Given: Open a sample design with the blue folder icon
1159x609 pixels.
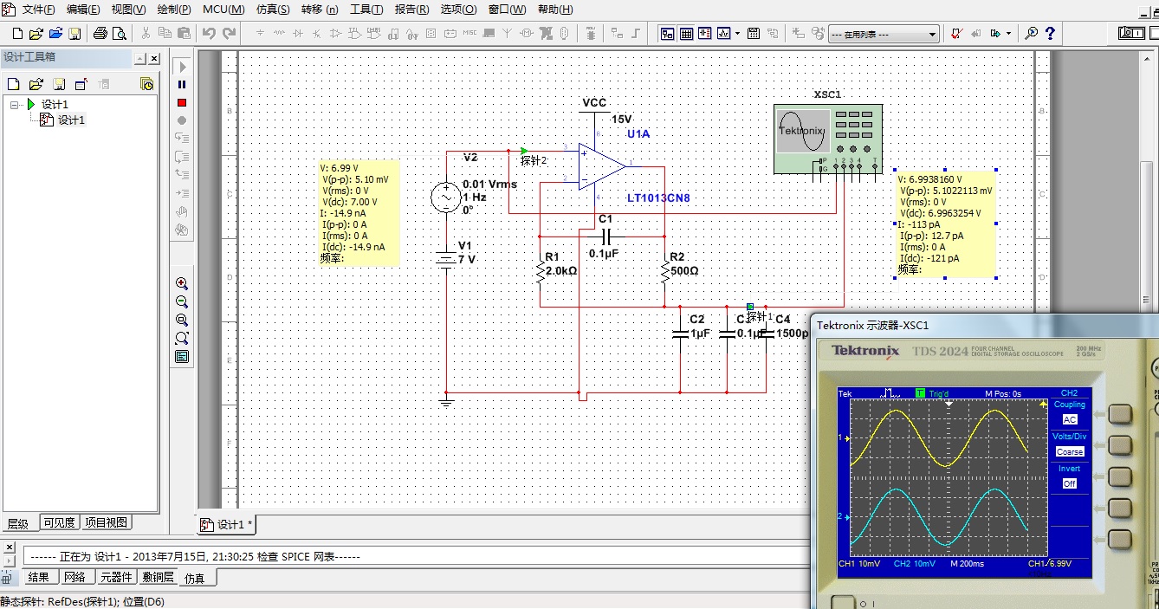Looking at the screenshot, I should (x=55, y=34).
